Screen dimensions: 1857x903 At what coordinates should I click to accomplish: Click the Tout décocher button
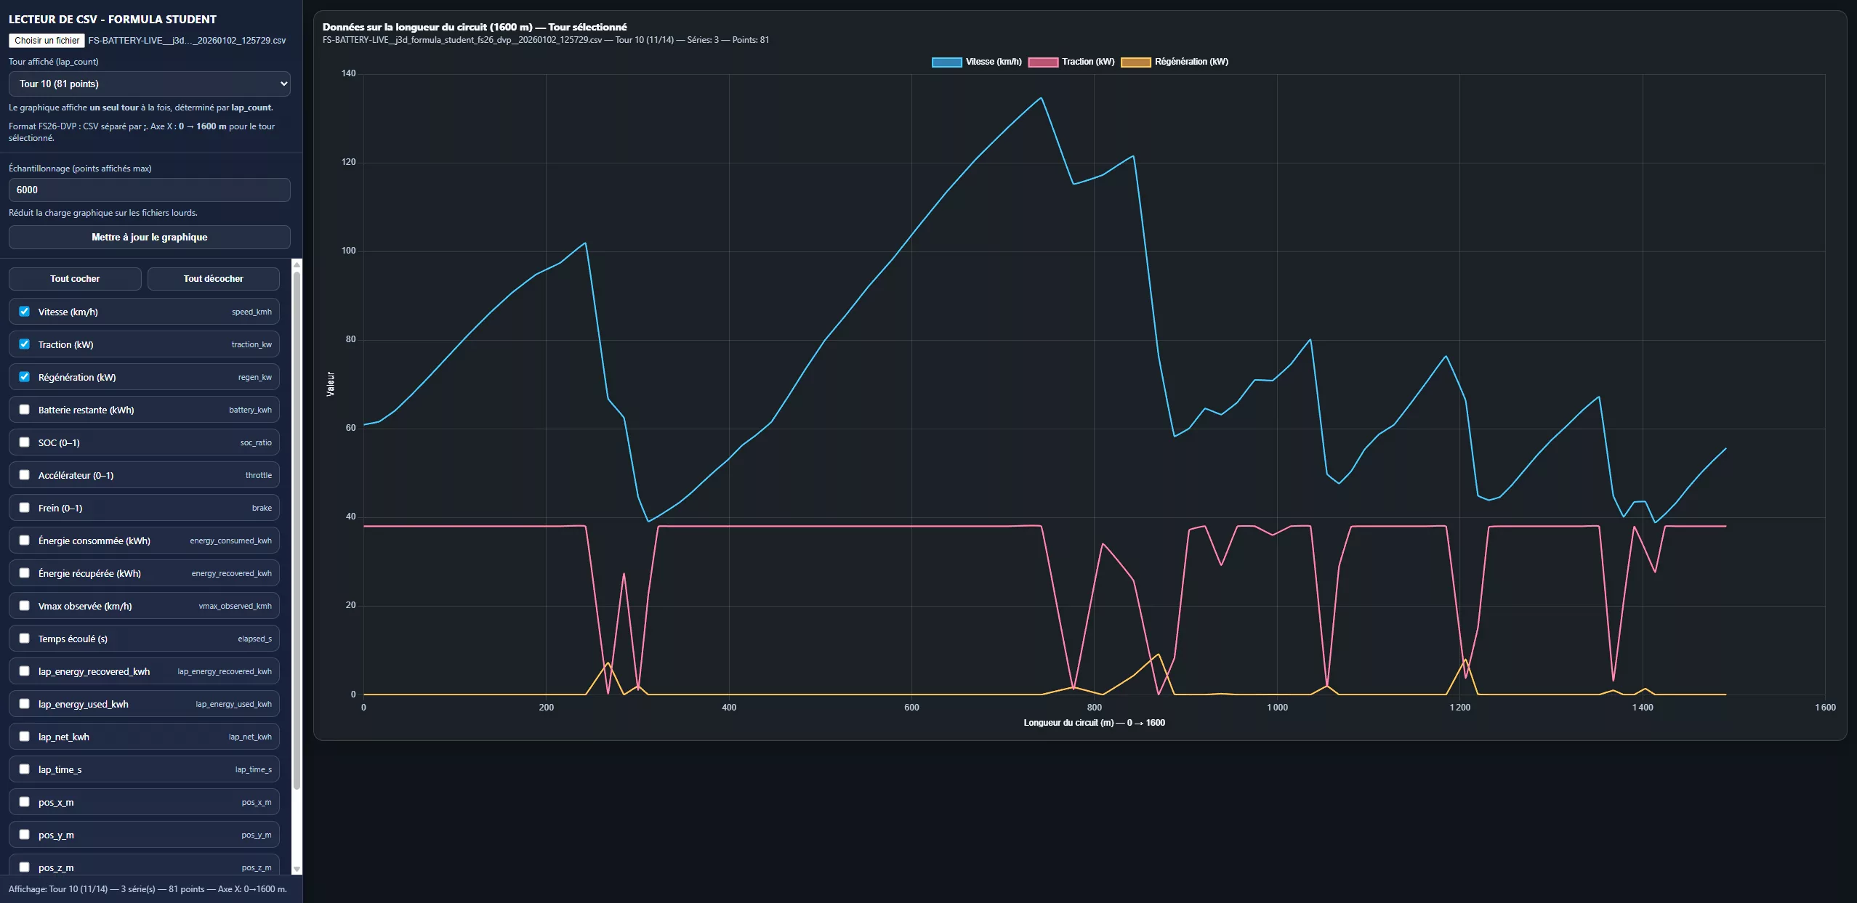pyautogui.click(x=213, y=279)
